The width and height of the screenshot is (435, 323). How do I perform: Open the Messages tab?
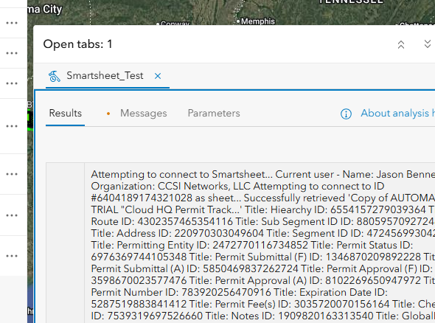tap(144, 114)
